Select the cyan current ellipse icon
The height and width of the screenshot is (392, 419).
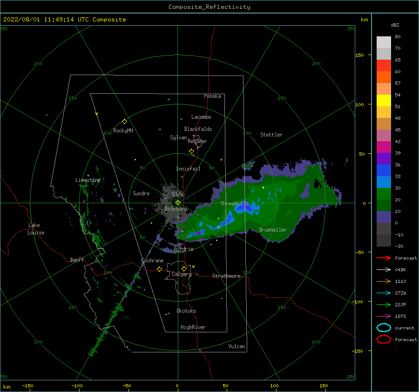coord(384,328)
